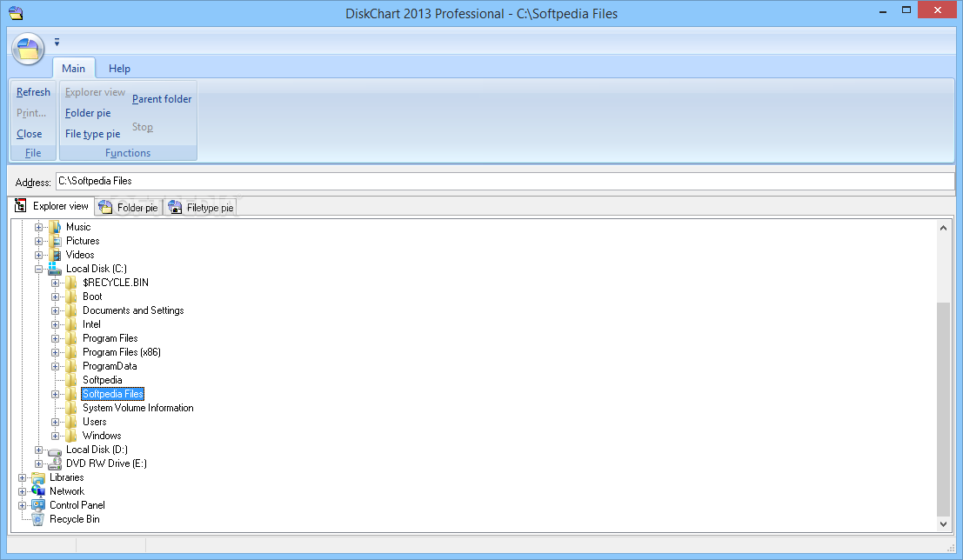This screenshot has height=560, width=963.
Task: Click the Local Disk (C:) drive icon
Action: 56,269
